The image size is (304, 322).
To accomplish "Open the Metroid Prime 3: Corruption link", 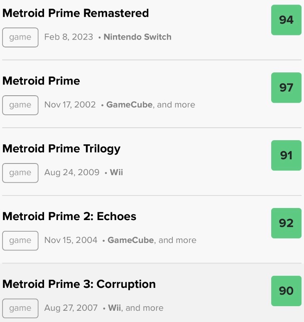I will click(79, 285).
